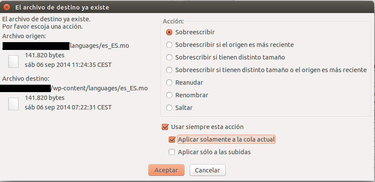The width and height of the screenshot is (375, 182).
Task: Choose overwrite if source is más reciente
Action: pyautogui.click(x=230, y=45)
